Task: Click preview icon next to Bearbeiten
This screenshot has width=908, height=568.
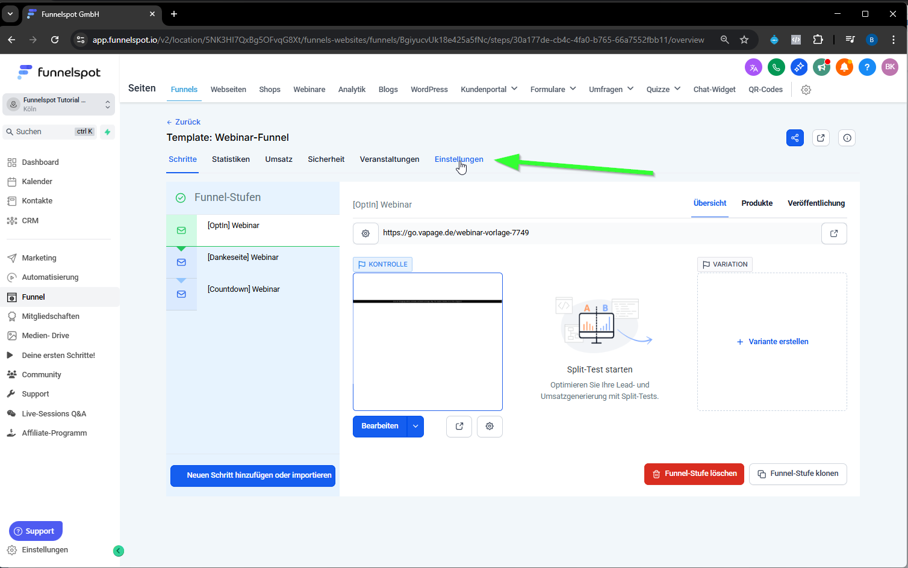Action: [459, 426]
